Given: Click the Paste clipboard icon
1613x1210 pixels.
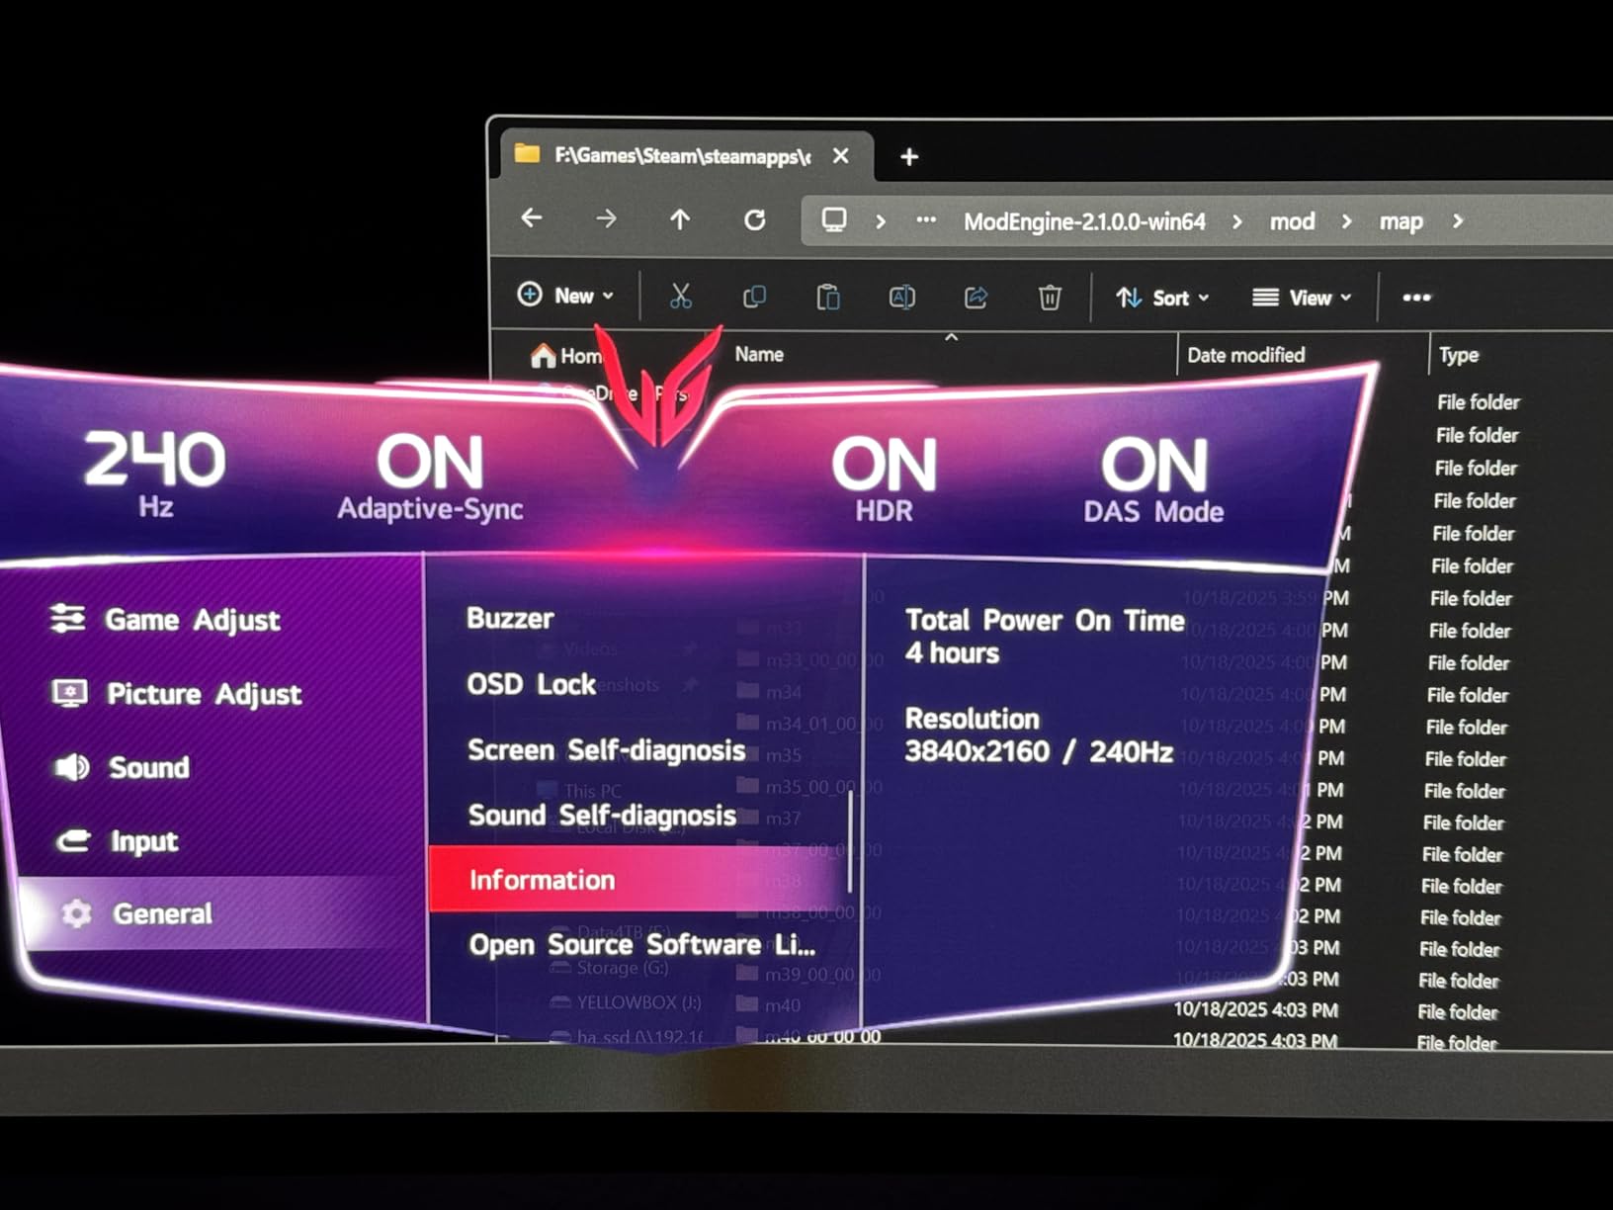Looking at the screenshot, I should [x=828, y=297].
